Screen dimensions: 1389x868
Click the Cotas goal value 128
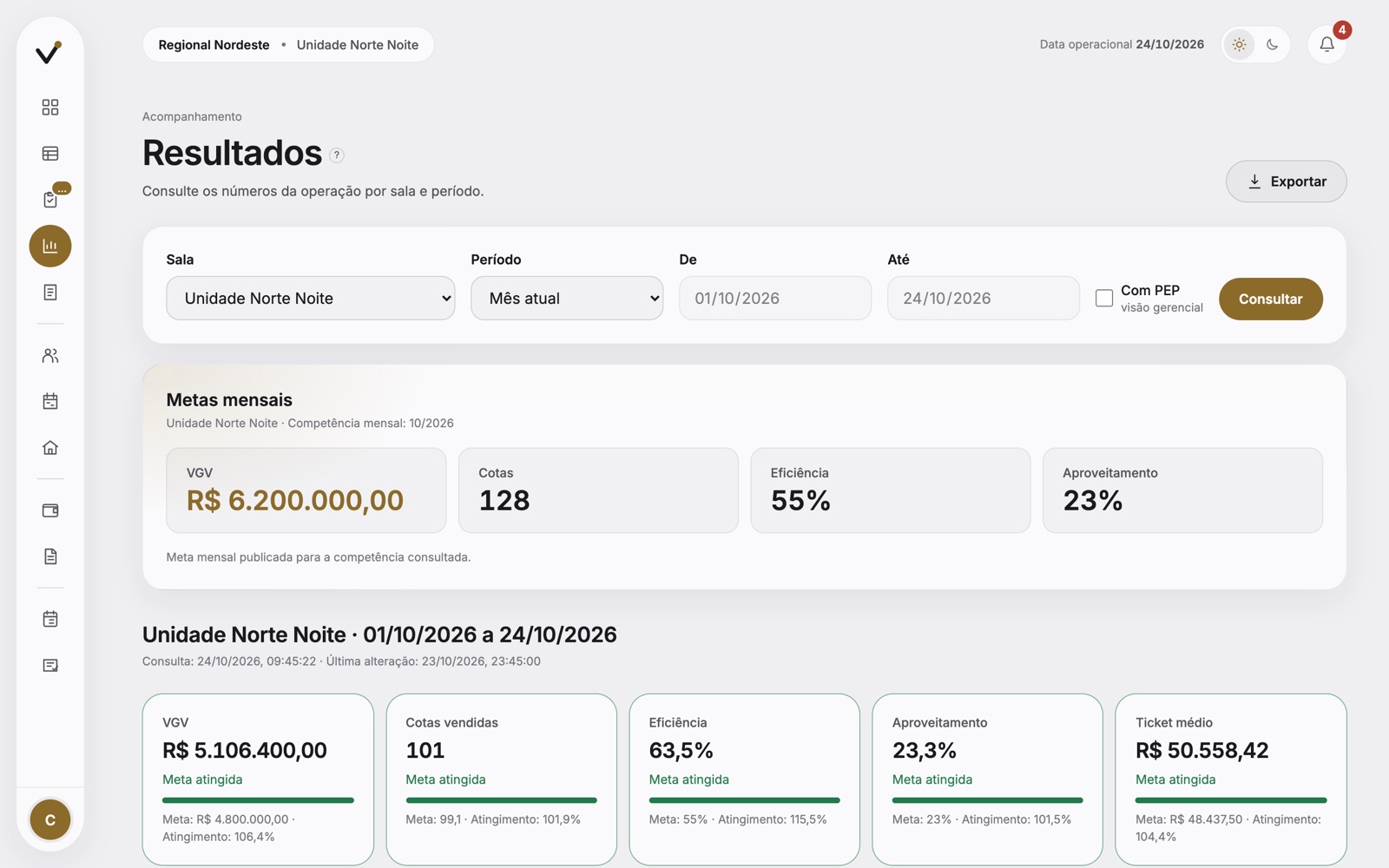click(504, 501)
